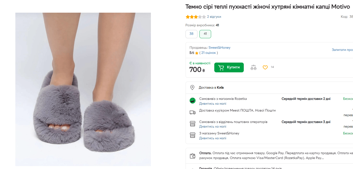353x169 pixels.
Task: Select manufacturer size 38
Action: [191, 34]
